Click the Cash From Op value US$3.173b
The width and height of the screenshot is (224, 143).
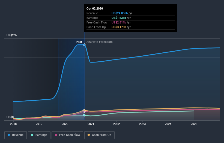119,27
